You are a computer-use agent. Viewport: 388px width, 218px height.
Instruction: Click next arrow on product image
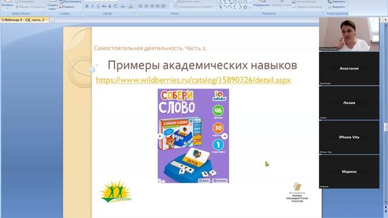point(224,136)
